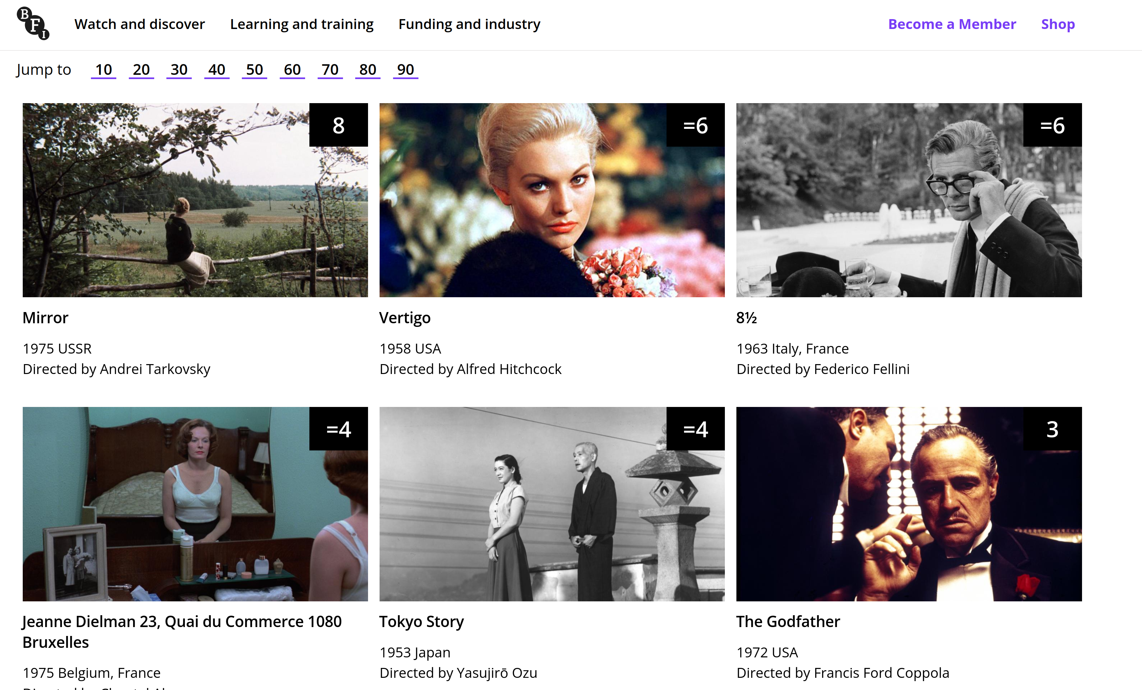The image size is (1142, 690).
Task: Open the Watch and discover menu
Action: 139,24
